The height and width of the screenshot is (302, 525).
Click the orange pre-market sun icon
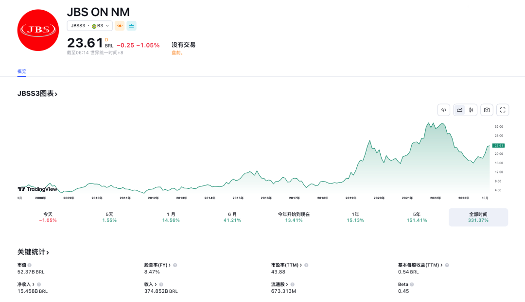pos(120,26)
